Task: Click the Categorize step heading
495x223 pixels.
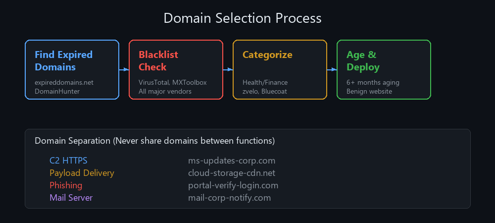Action: (x=267, y=55)
